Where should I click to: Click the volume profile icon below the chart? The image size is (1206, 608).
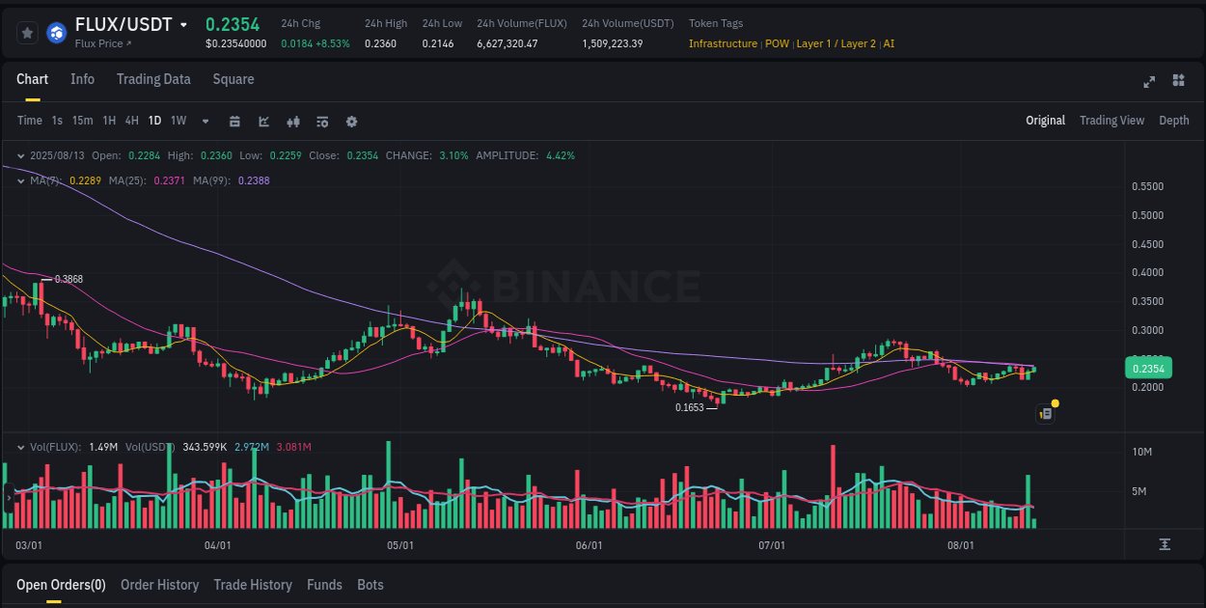click(x=1165, y=545)
